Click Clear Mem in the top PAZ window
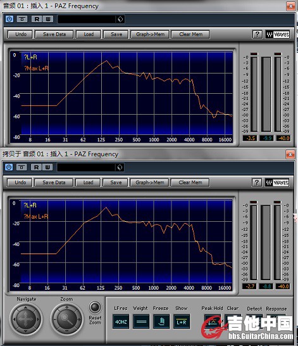 pyautogui.click(x=190, y=34)
